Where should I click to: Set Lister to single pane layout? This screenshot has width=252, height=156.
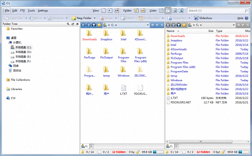click(x=161, y=11)
